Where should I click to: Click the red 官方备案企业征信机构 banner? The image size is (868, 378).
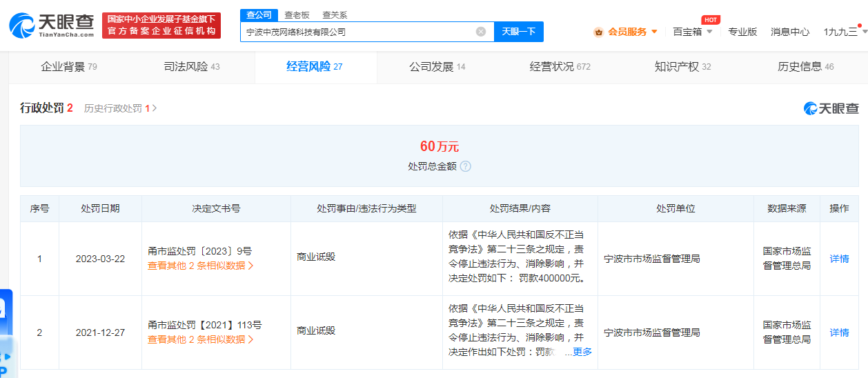click(x=161, y=26)
